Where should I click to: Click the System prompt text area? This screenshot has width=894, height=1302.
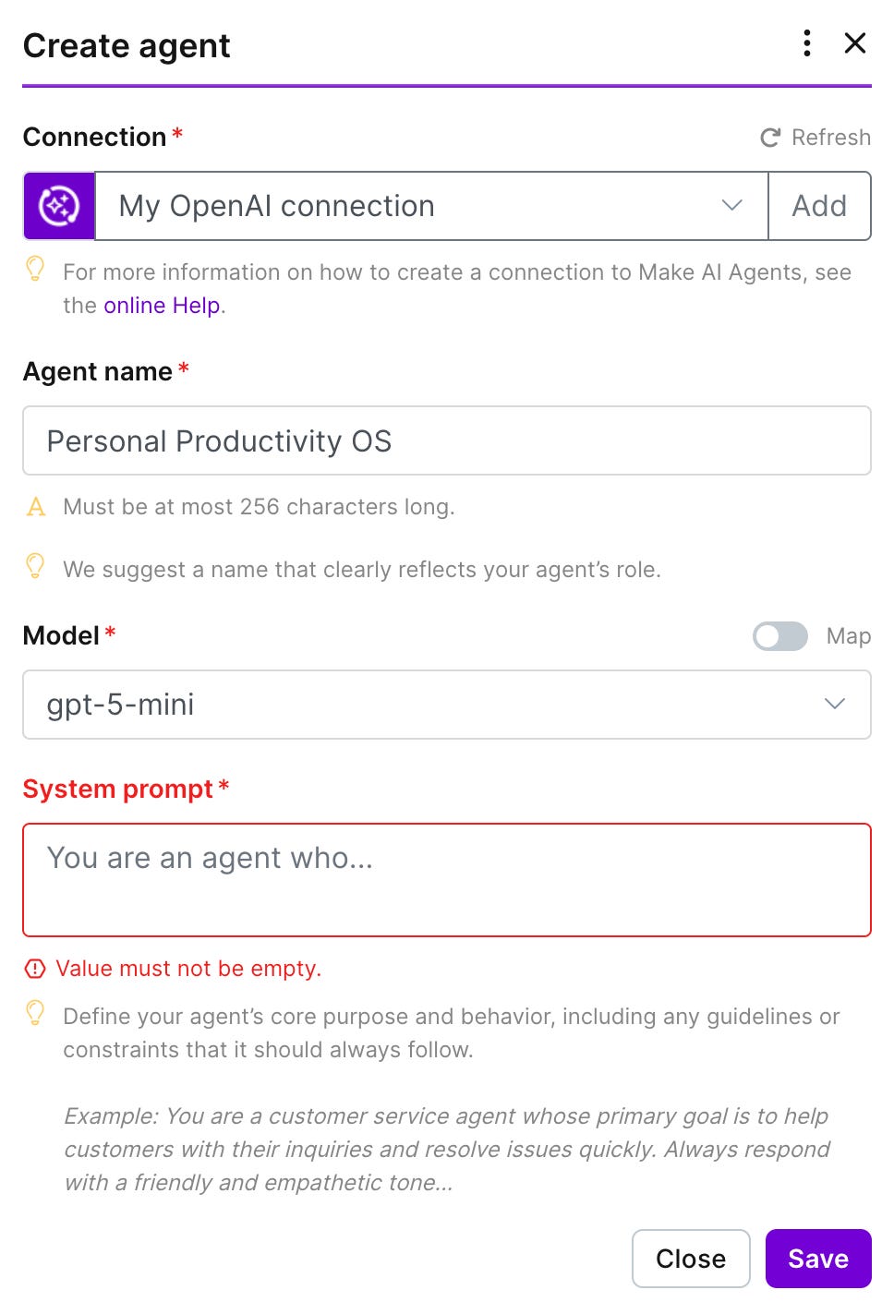[x=447, y=877]
